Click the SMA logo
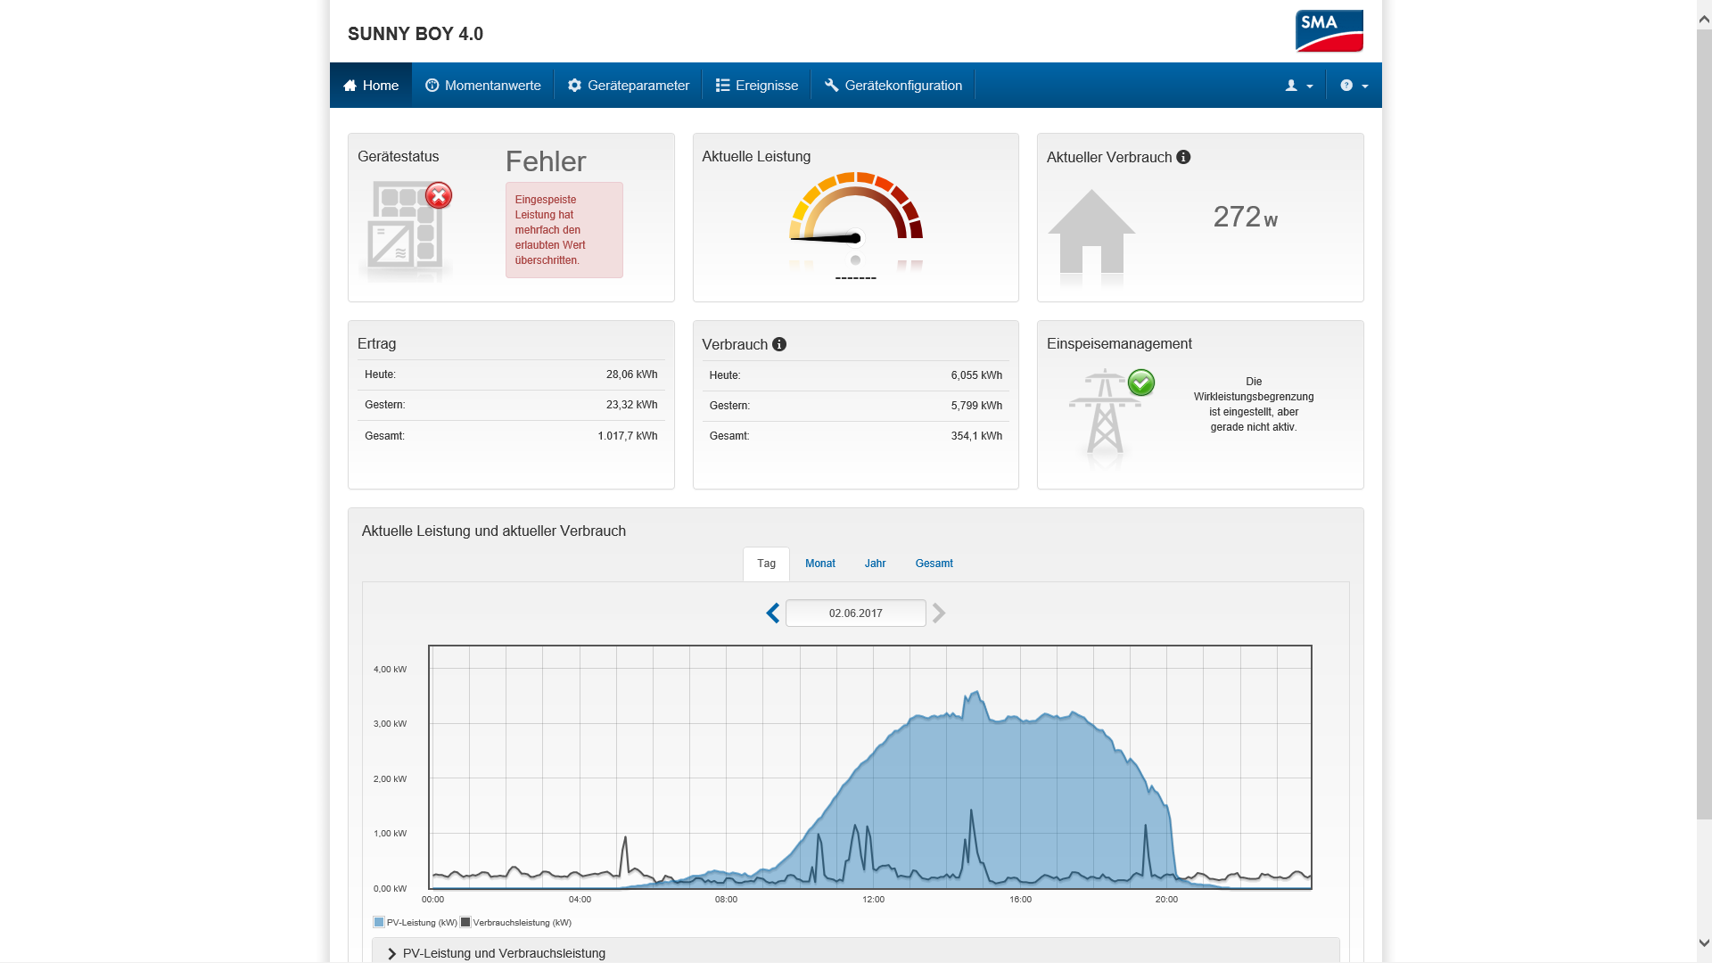This screenshot has height=963, width=1712. (x=1329, y=31)
